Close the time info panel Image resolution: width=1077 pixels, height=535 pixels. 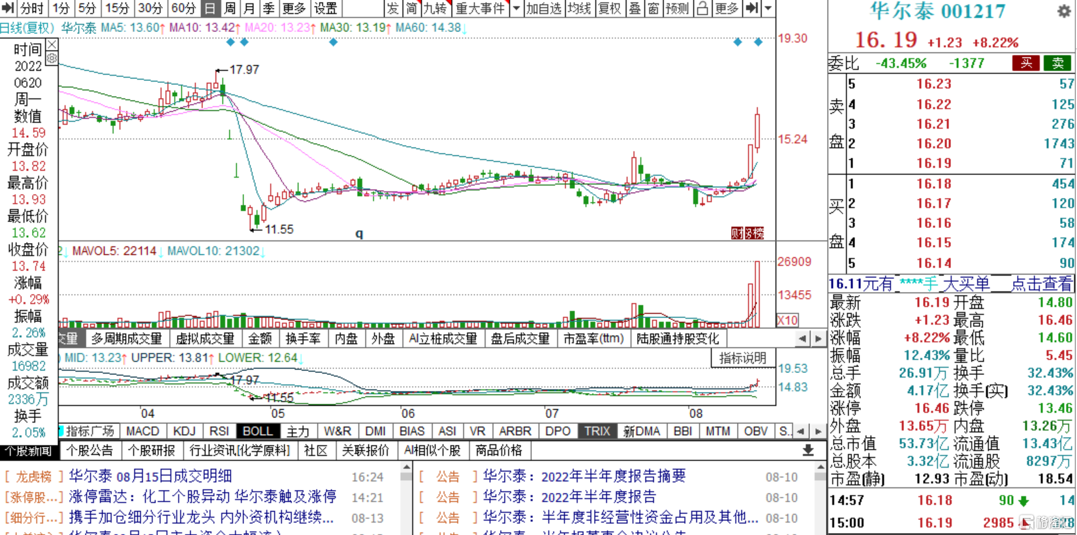coord(52,44)
